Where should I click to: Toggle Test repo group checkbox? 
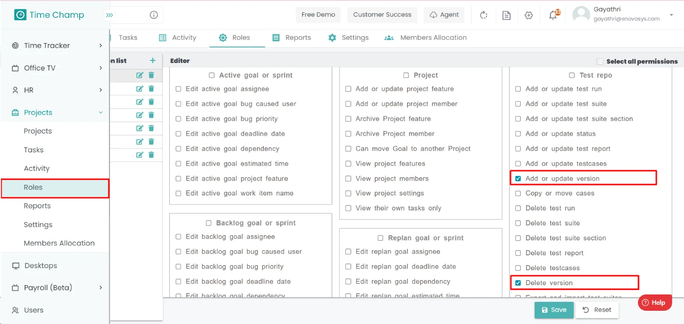pos(572,75)
